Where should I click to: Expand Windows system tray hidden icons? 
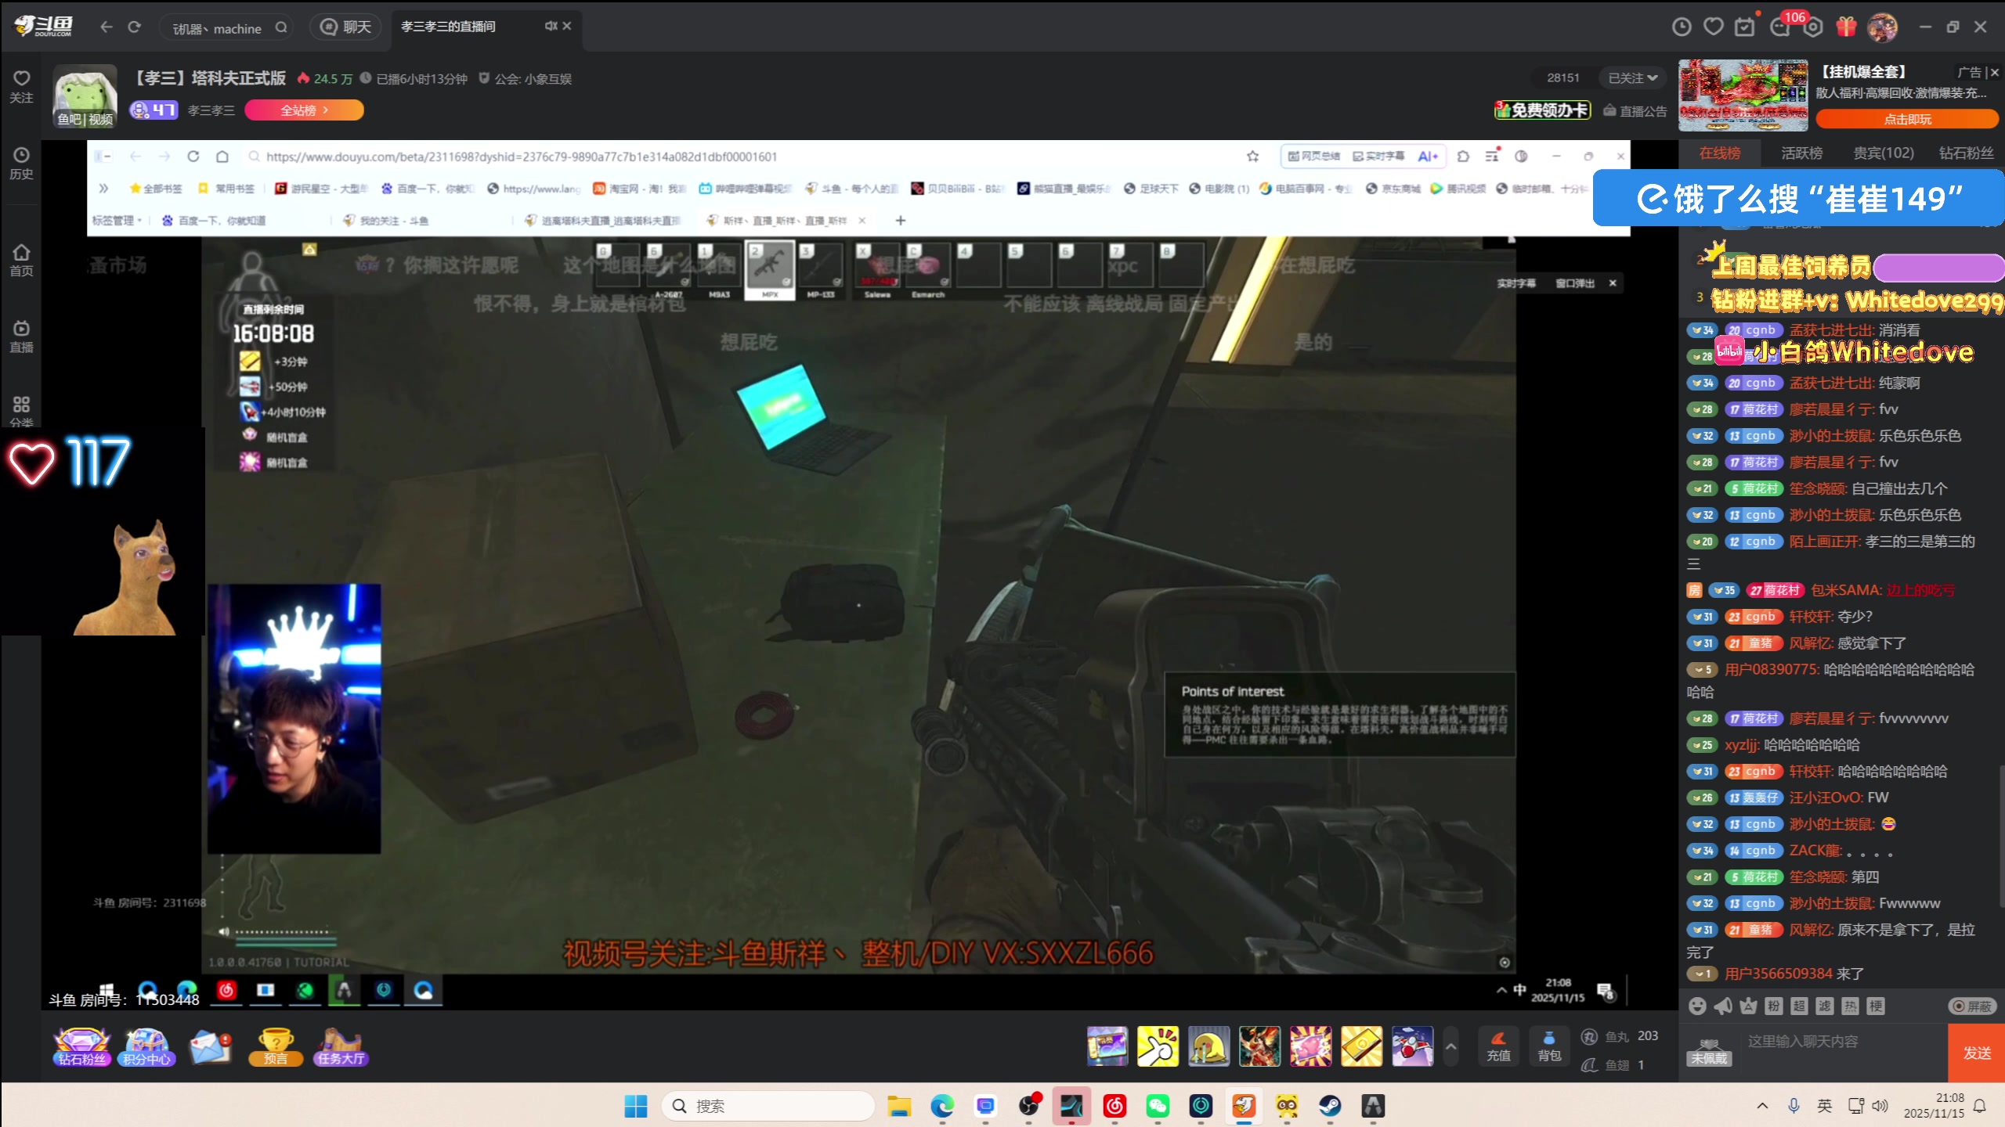tap(1762, 1106)
